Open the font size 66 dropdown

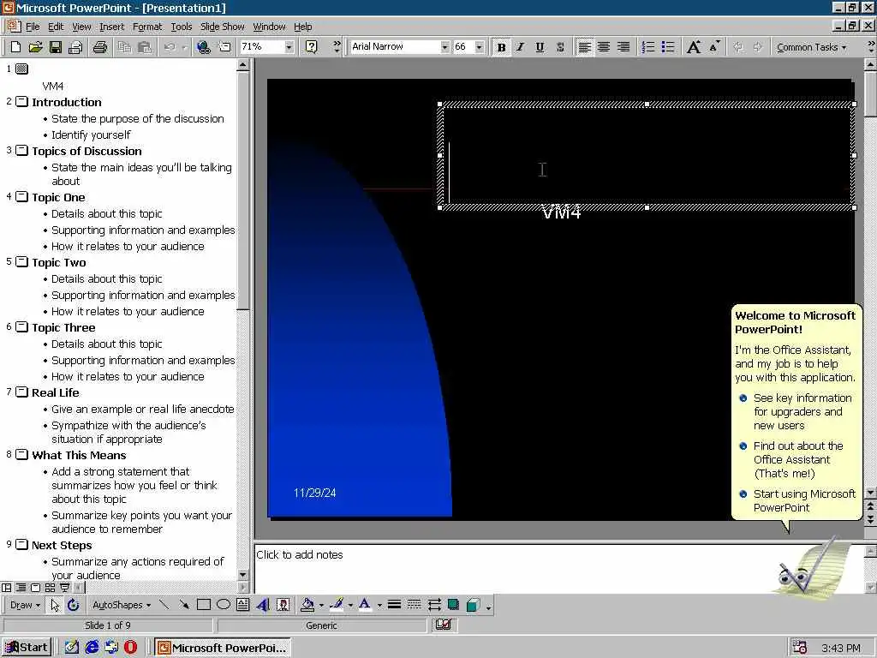click(x=480, y=47)
